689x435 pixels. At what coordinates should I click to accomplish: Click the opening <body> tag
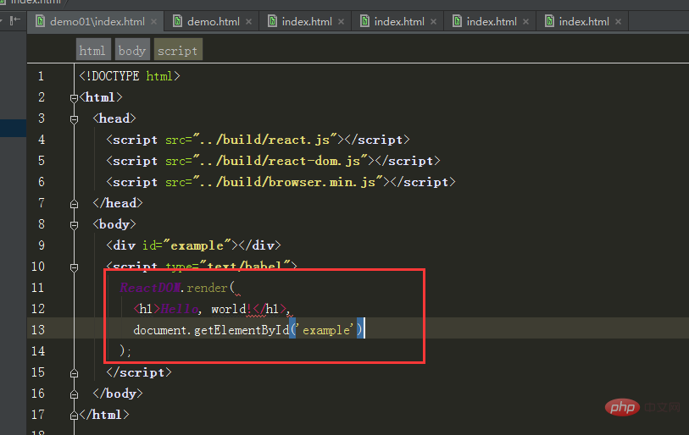(114, 224)
